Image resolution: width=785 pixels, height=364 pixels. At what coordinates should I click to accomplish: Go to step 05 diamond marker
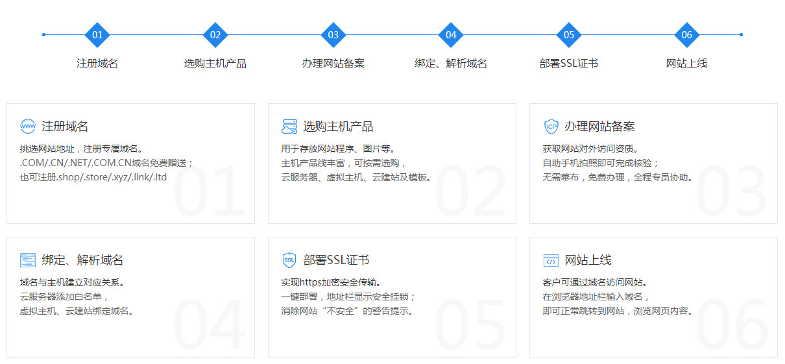coord(569,35)
